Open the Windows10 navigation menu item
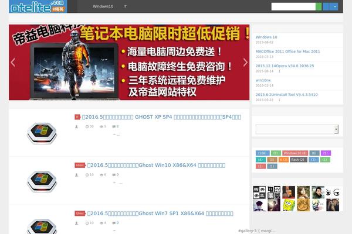The image size is (352, 234). click(103, 6)
